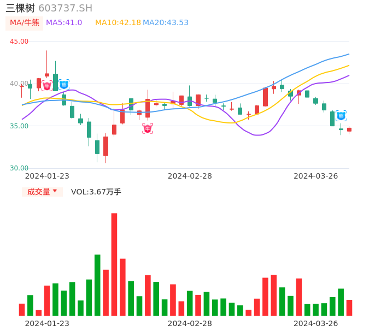
Task: Click the 2024-03-26 date under volume chart
Action: [316, 323]
